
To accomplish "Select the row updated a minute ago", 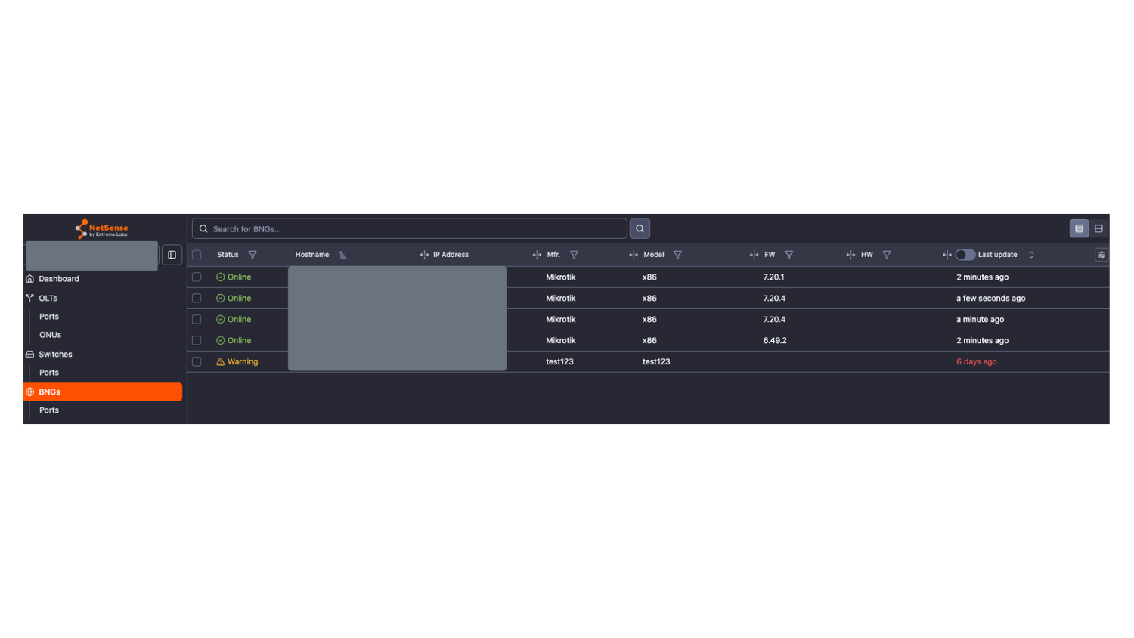I will [x=197, y=320].
